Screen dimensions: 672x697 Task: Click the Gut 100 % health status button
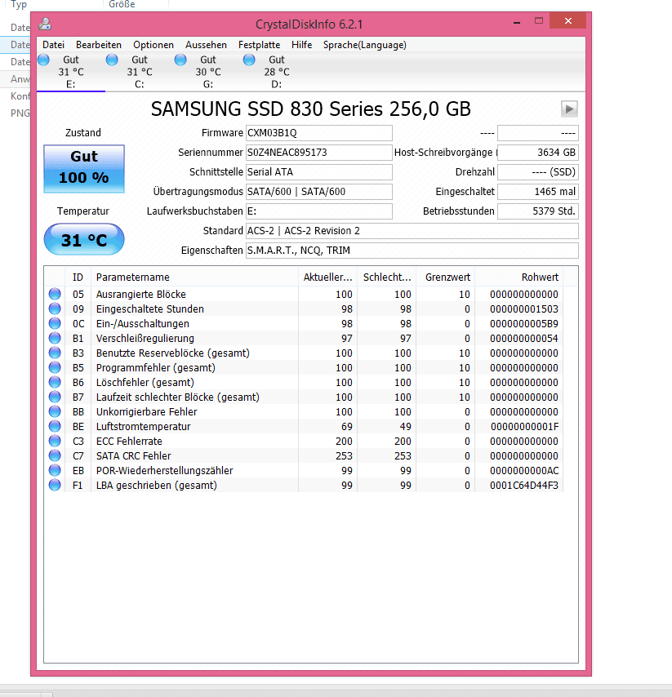point(84,168)
